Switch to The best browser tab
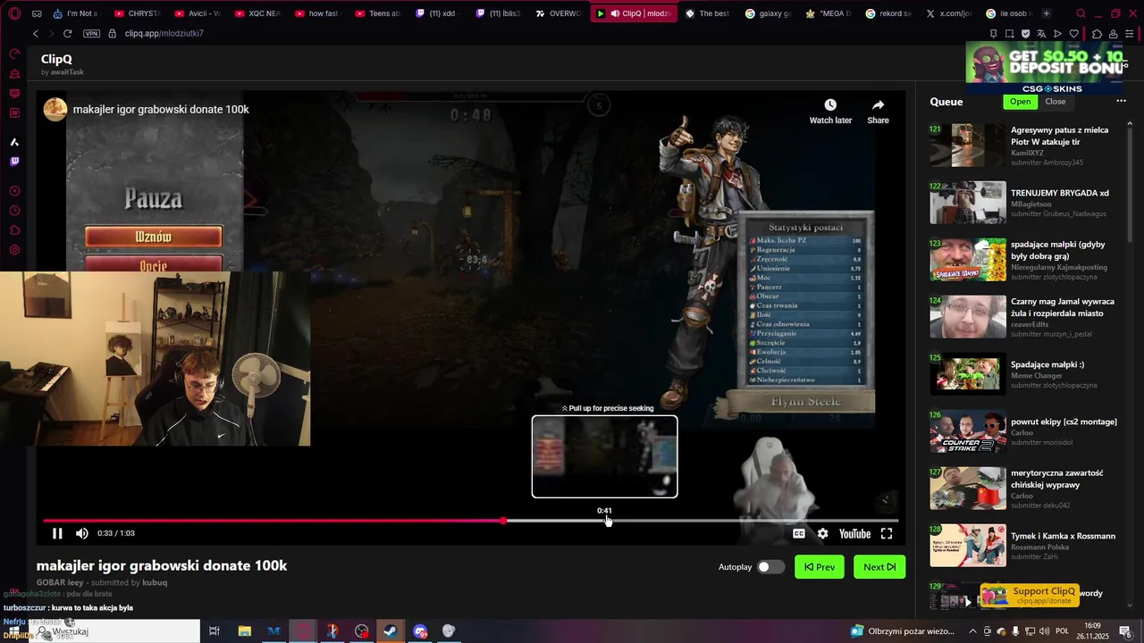The height and width of the screenshot is (643, 1144). tap(708, 13)
